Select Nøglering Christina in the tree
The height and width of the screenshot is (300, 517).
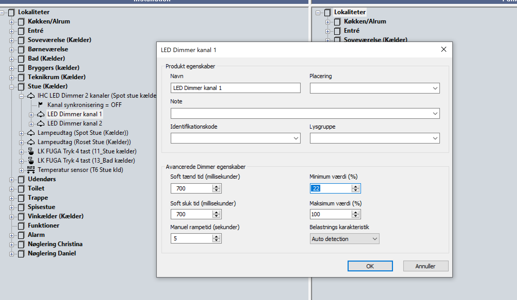point(55,244)
